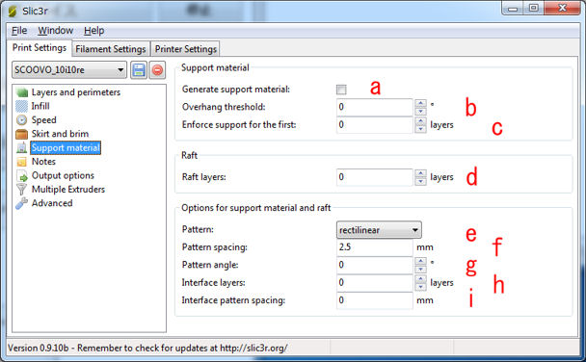Click the Skirt and brim box icon
586x362 pixels.
coord(21,134)
